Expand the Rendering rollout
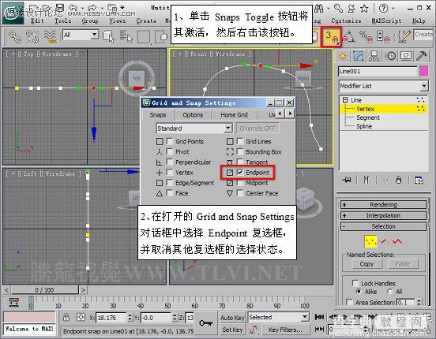 pyautogui.click(x=383, y=205)
